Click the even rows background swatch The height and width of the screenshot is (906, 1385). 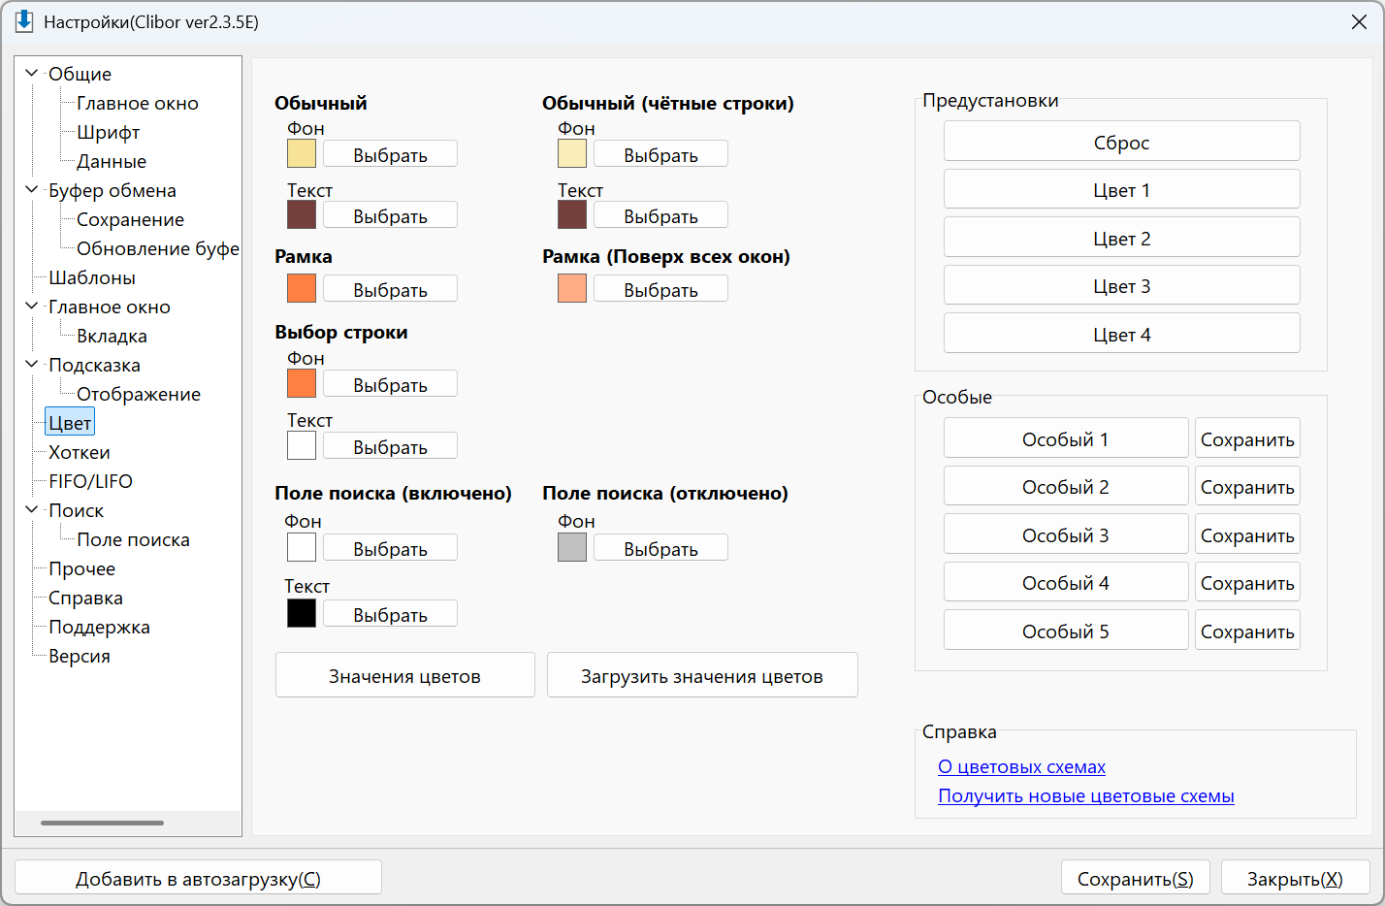point(572,153)
